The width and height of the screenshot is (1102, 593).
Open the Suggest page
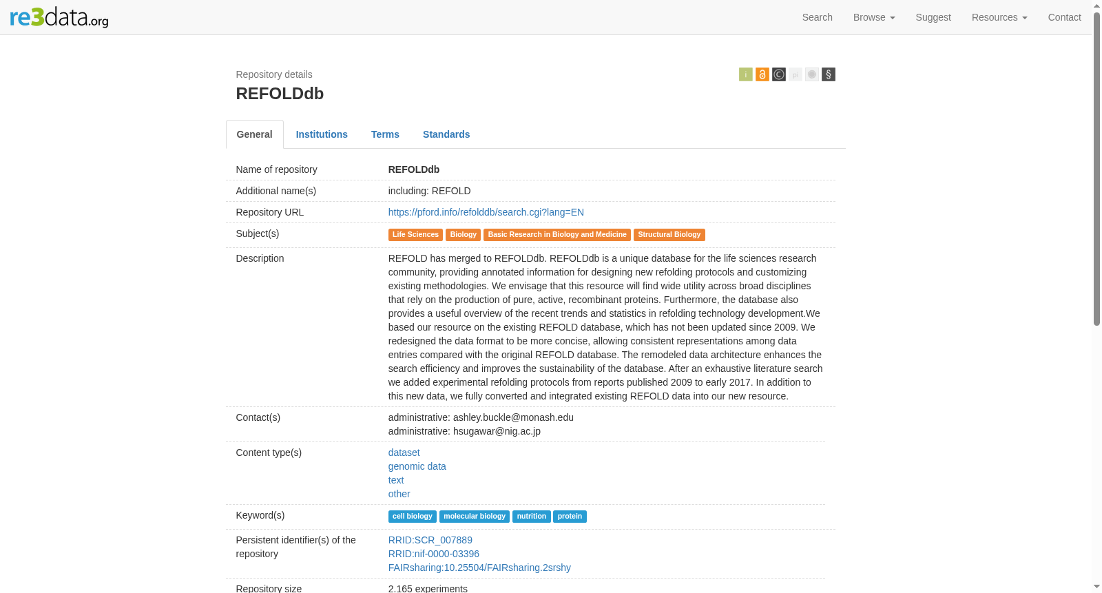click(933, 17)
